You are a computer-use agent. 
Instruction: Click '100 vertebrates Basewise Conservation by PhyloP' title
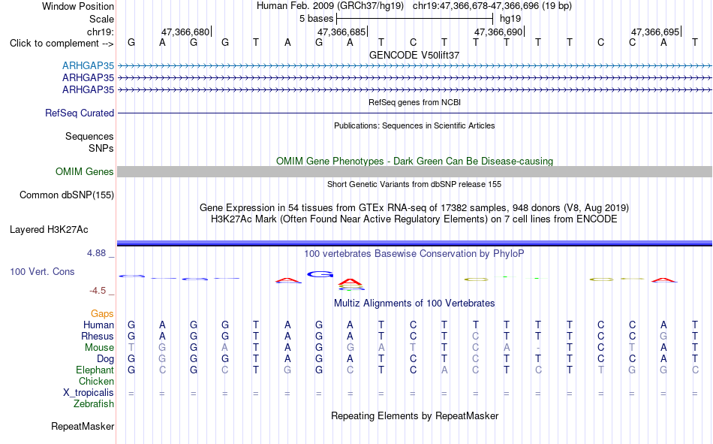tap(414, 254)
